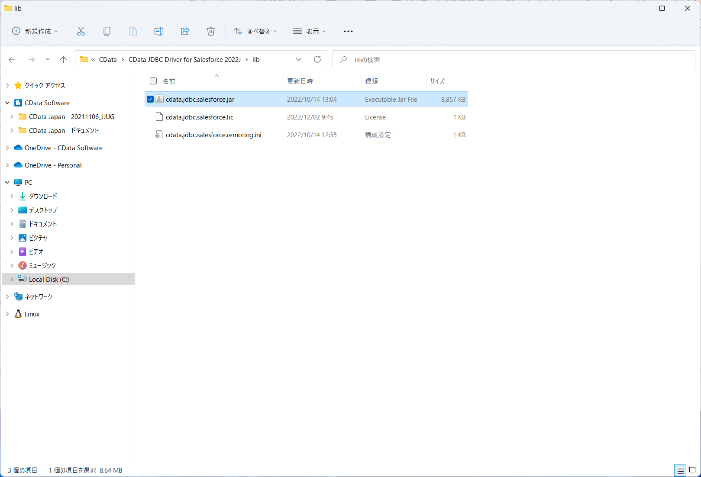The width and height of the screenshot is (701, 477).
Task: Click the ダウンロード download arrow icon
Action: click(x=23, y=196)
